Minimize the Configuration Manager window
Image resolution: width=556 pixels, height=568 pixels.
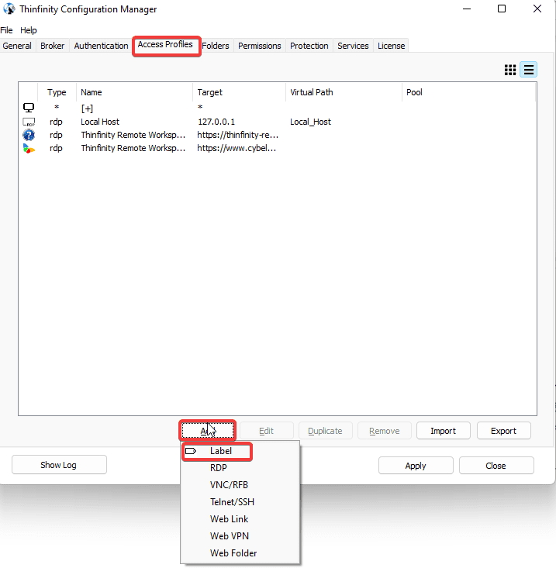[x=467, y=9]
